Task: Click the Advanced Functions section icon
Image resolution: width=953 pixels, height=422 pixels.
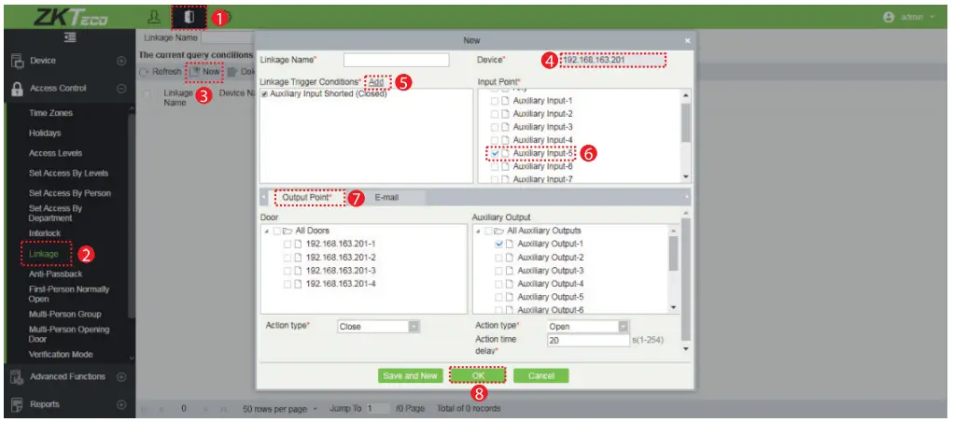Action: tap(17, 376)
